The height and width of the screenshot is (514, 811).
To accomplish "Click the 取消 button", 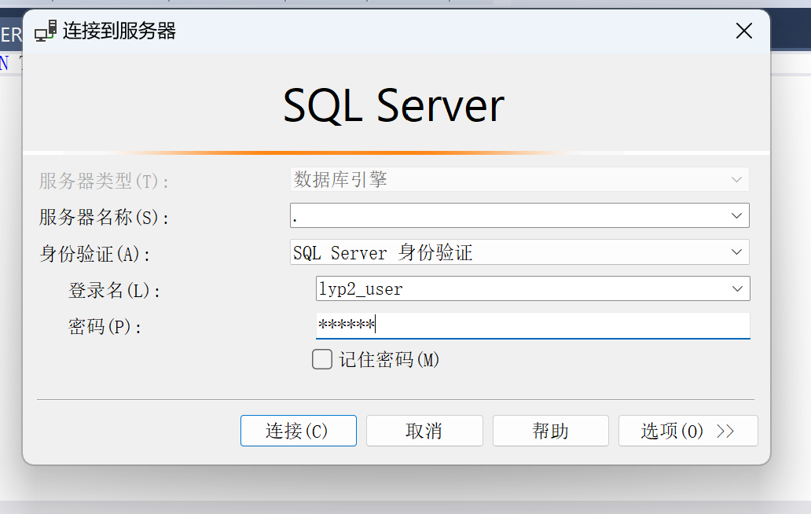I will click(x=424, y=430).
